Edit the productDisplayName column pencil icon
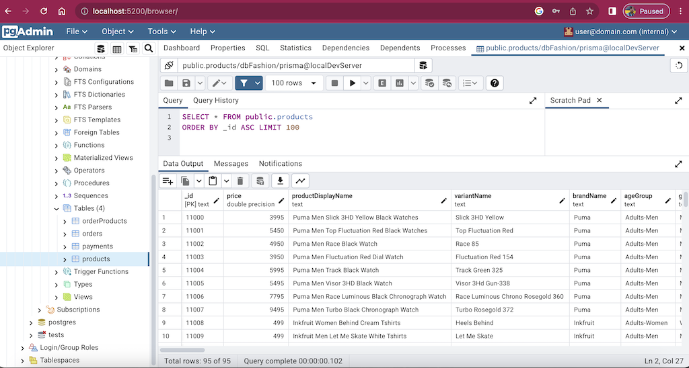The width and height of the screenshot is (689, 368). pyautogui.click(x=444, y=200)
